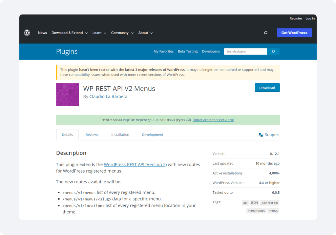This screenshot has height=235, width=336.
Task: Open author Claudio La Barbera's profile
Action: 108,96
